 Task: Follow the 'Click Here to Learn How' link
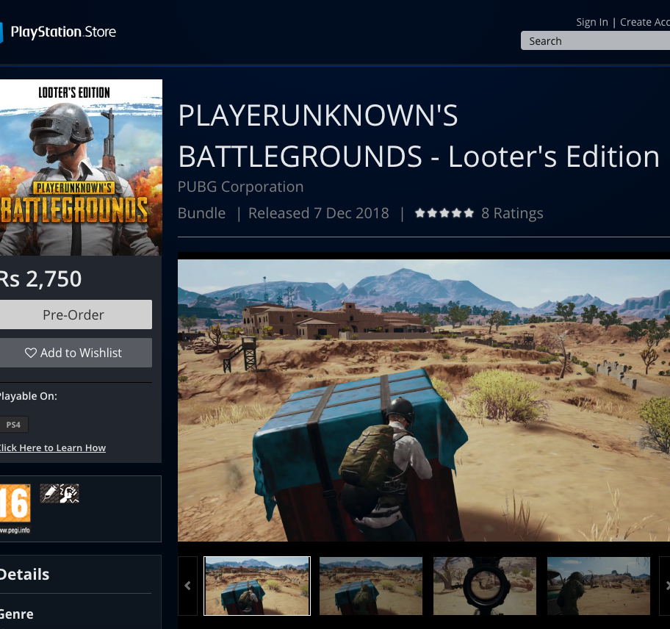[52, 448]
